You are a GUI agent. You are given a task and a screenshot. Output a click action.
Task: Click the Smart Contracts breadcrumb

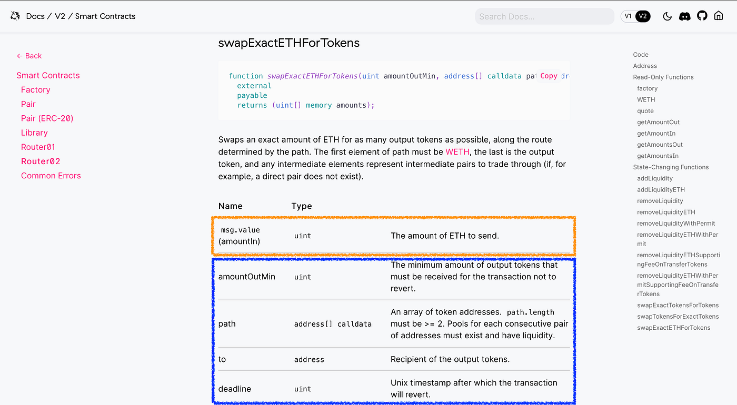point(105,16)
